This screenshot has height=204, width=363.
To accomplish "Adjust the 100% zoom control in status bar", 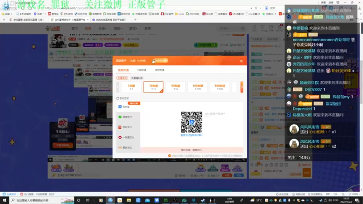I will coord(353,194).
